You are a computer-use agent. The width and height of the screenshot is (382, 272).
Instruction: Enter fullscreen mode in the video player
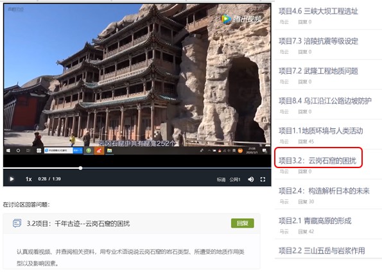[263, 180]
